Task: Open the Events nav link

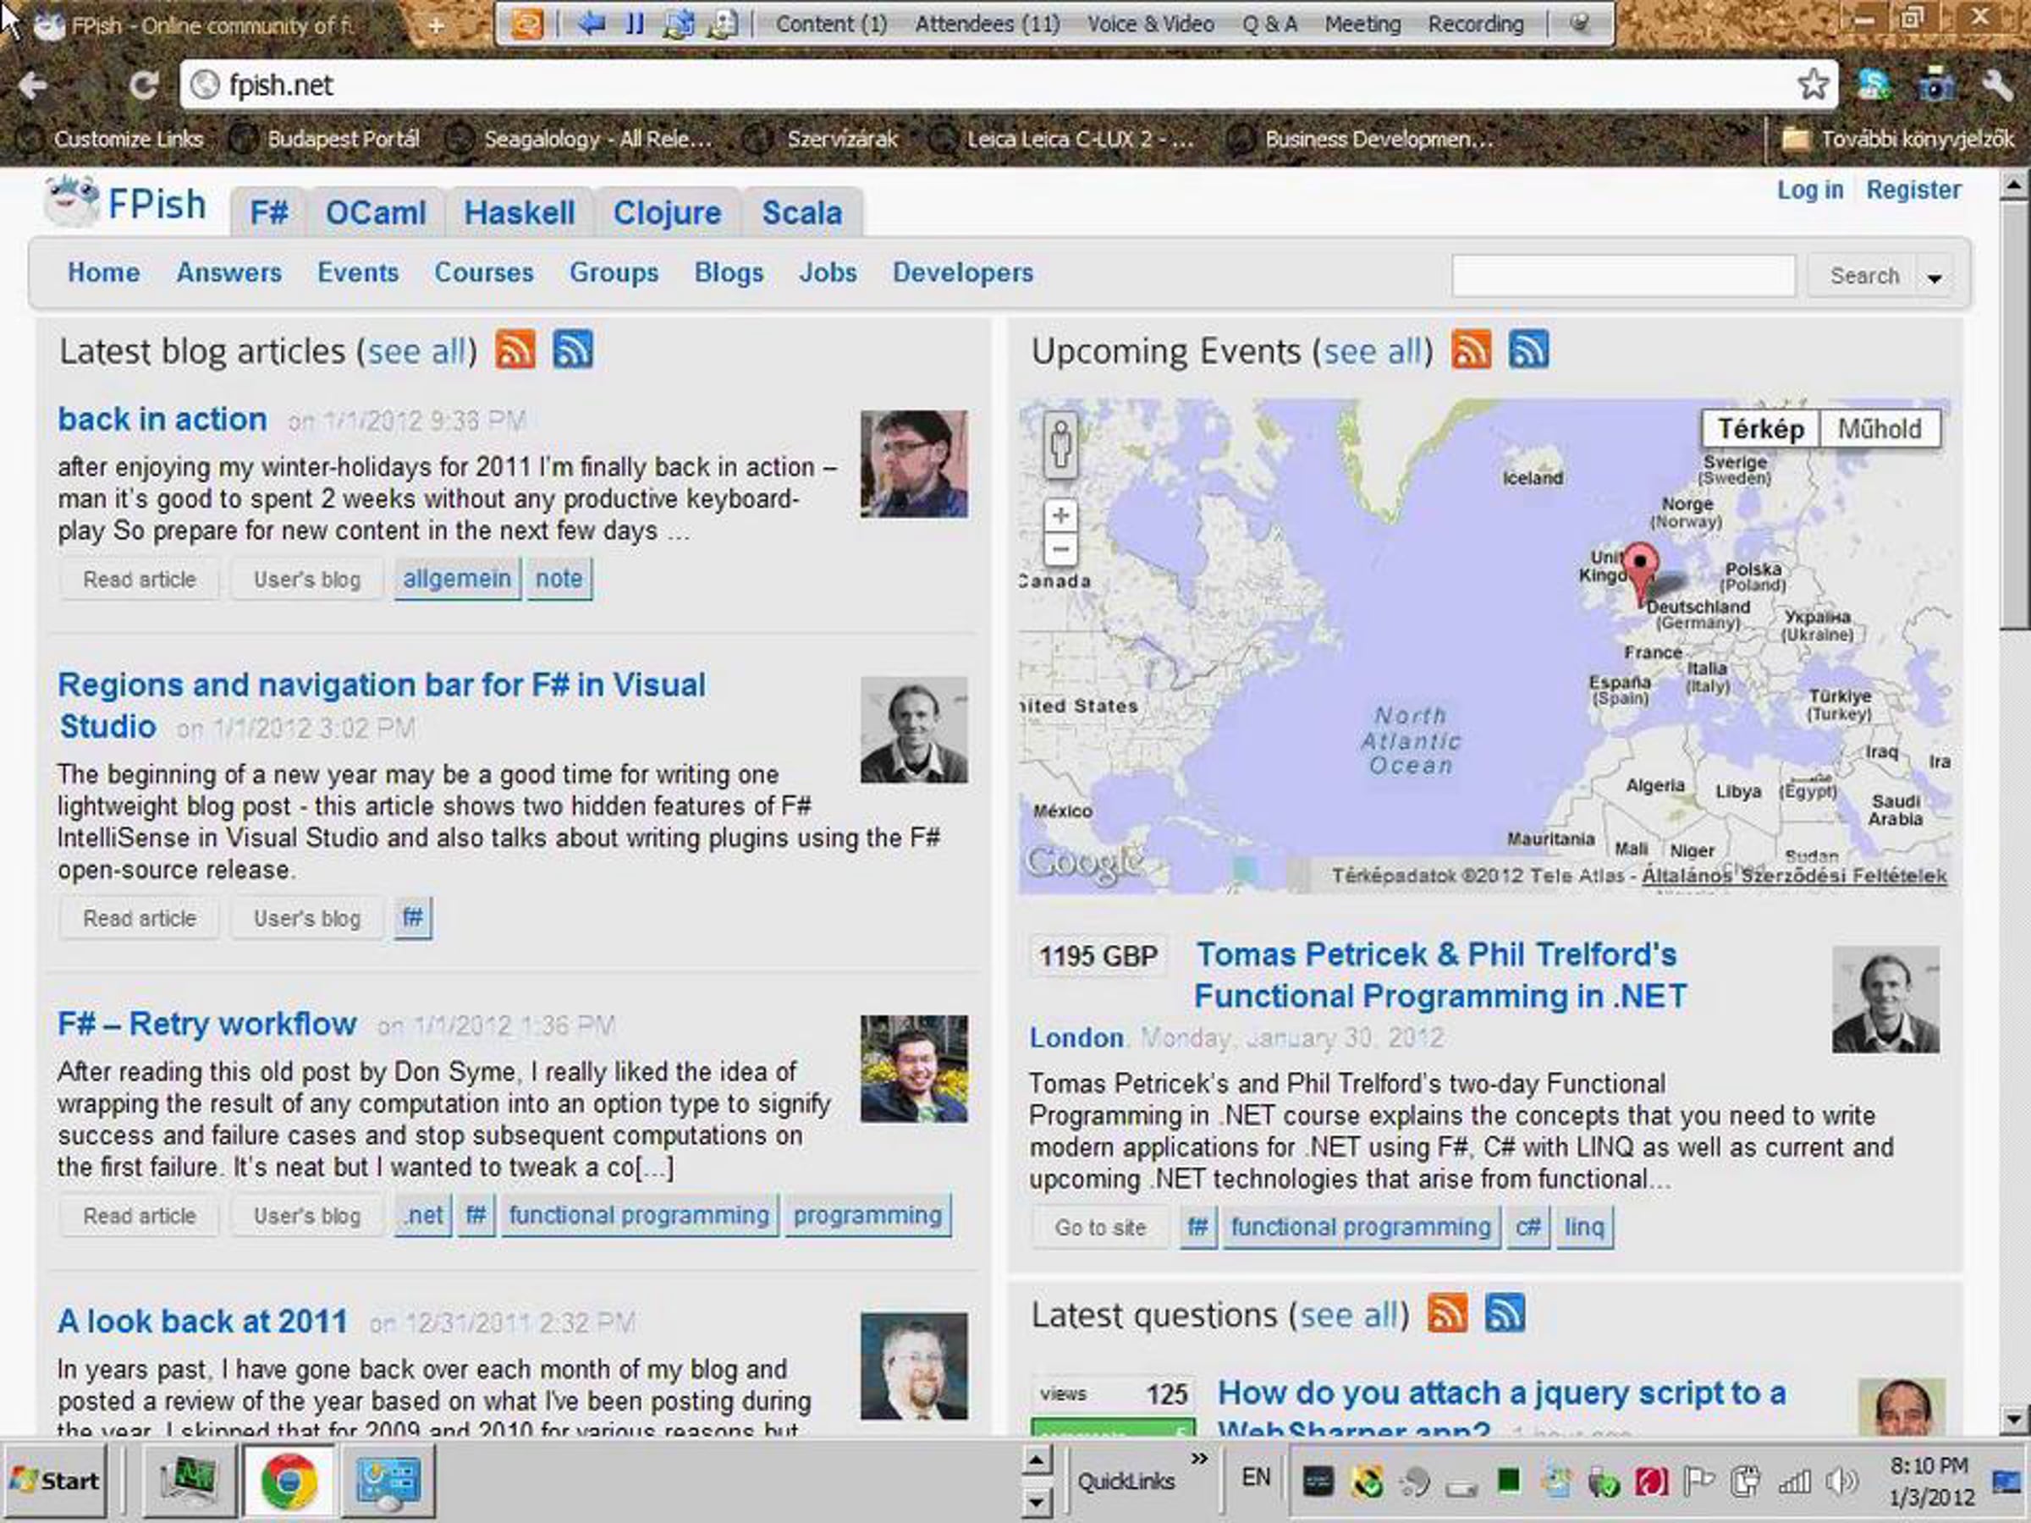Action: tap(358, 272)
